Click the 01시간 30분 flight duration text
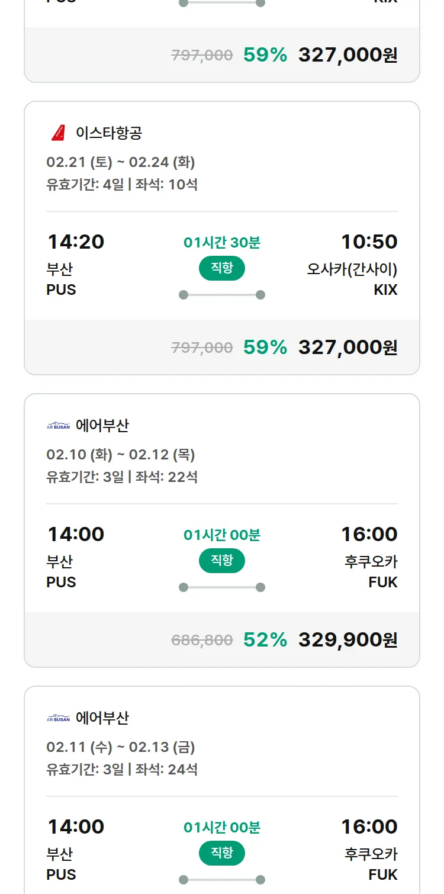The image size is (444, 894). click(222, 243)
